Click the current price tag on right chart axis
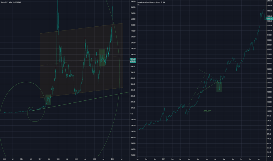Viewport: 273px width, 161px height. tap(269, 19)
